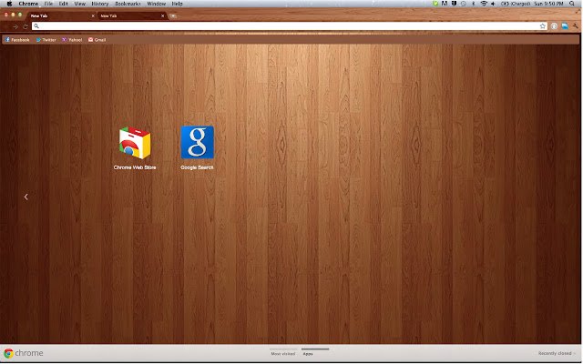Launch the Google Search app

point(197,143)
